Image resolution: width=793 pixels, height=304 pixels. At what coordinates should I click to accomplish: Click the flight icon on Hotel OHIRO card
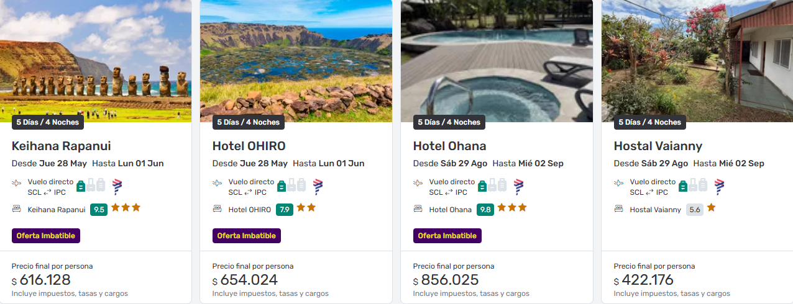[x=217, y=183]
